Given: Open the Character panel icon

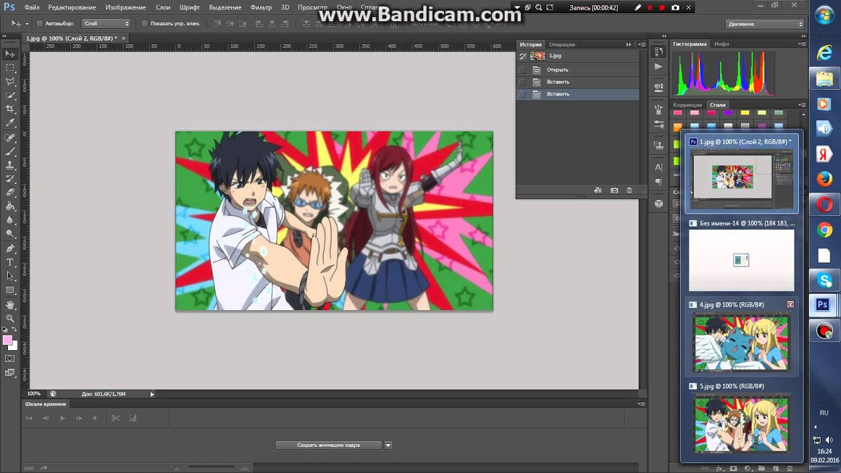Looking at the screenshot, I should [658, 168].
